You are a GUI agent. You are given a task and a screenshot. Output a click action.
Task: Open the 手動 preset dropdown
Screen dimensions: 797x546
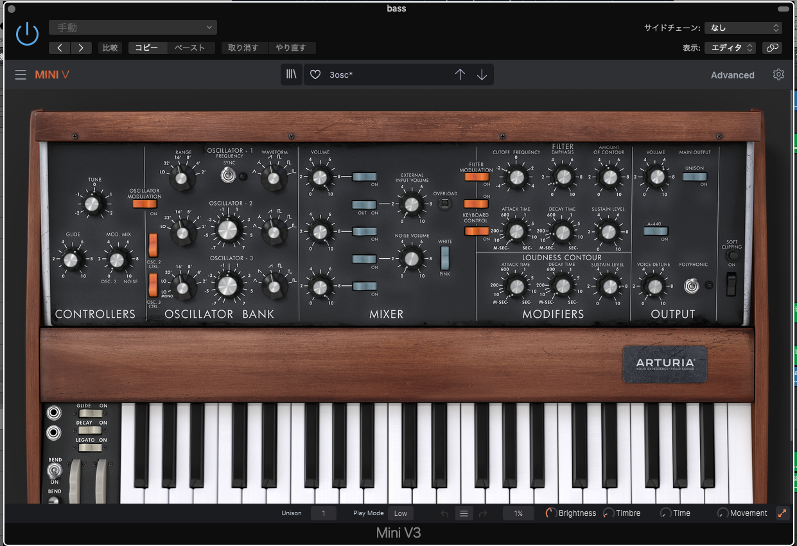coord(133,28)
